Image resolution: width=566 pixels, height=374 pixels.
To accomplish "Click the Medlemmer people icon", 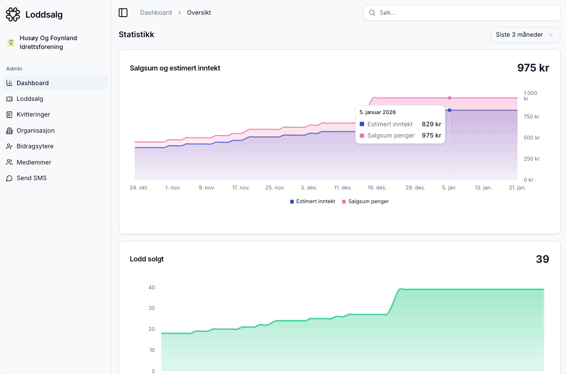I will click(9, 163).
